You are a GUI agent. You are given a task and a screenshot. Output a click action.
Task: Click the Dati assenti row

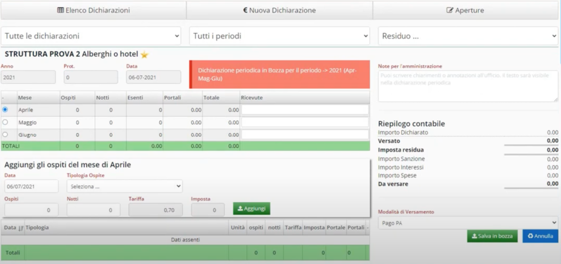(x=185, y=240)
